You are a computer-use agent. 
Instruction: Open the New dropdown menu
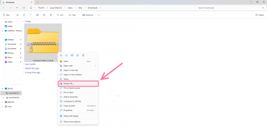tap(7, 15)
